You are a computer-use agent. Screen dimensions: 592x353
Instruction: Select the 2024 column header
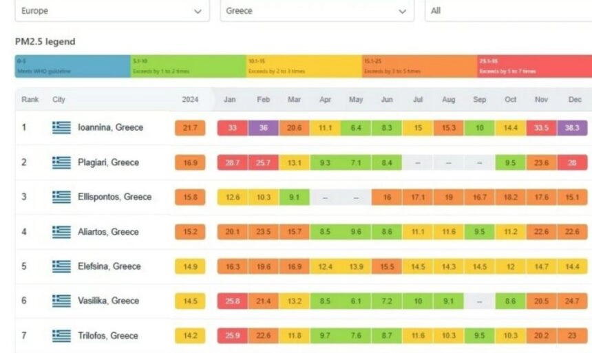point(190,100)
